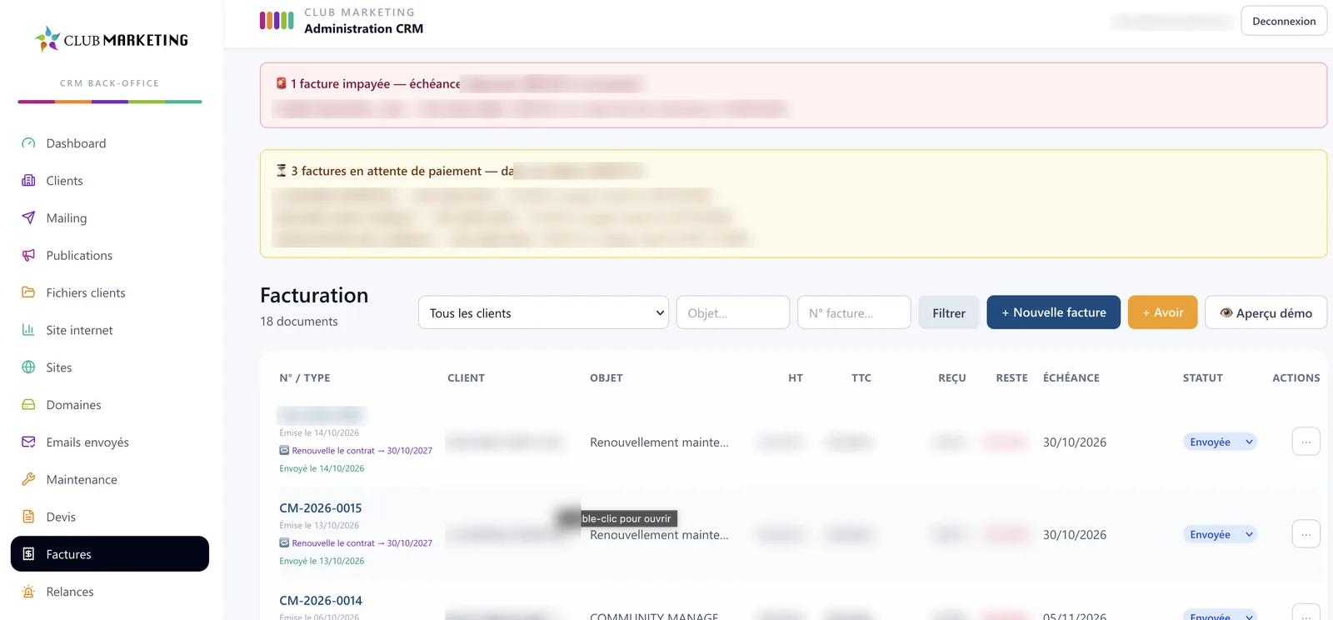Click the orange + Avoir button

[x=1163, y=312]
